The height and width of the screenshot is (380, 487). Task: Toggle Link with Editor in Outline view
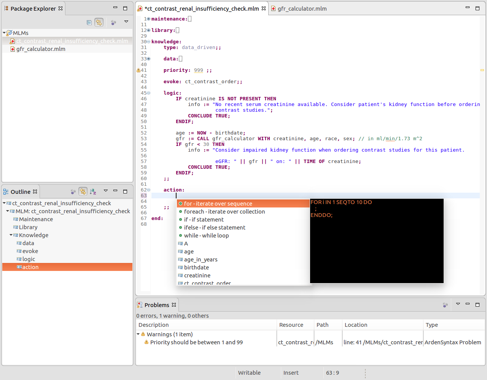point(83,192)
